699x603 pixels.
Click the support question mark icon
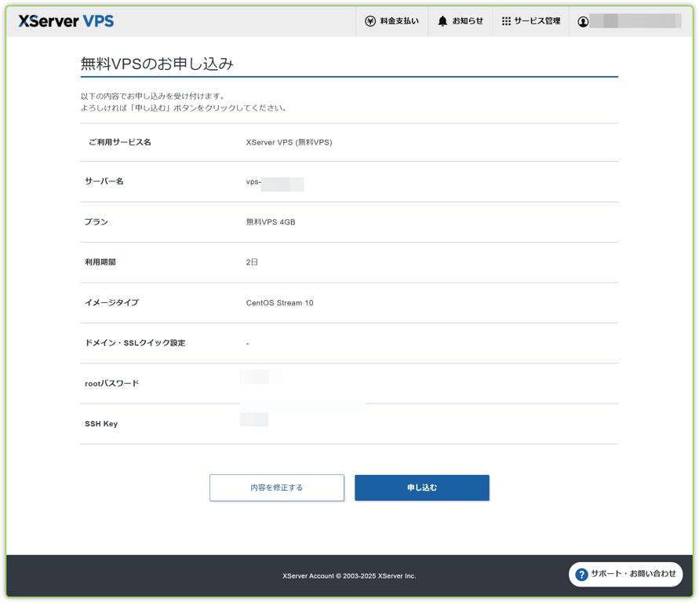[x=581, y=575]
